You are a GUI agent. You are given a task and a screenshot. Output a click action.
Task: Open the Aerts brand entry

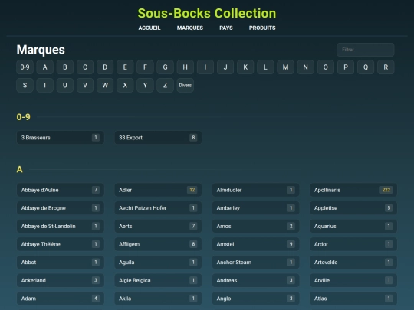click(x=158, y=226)
